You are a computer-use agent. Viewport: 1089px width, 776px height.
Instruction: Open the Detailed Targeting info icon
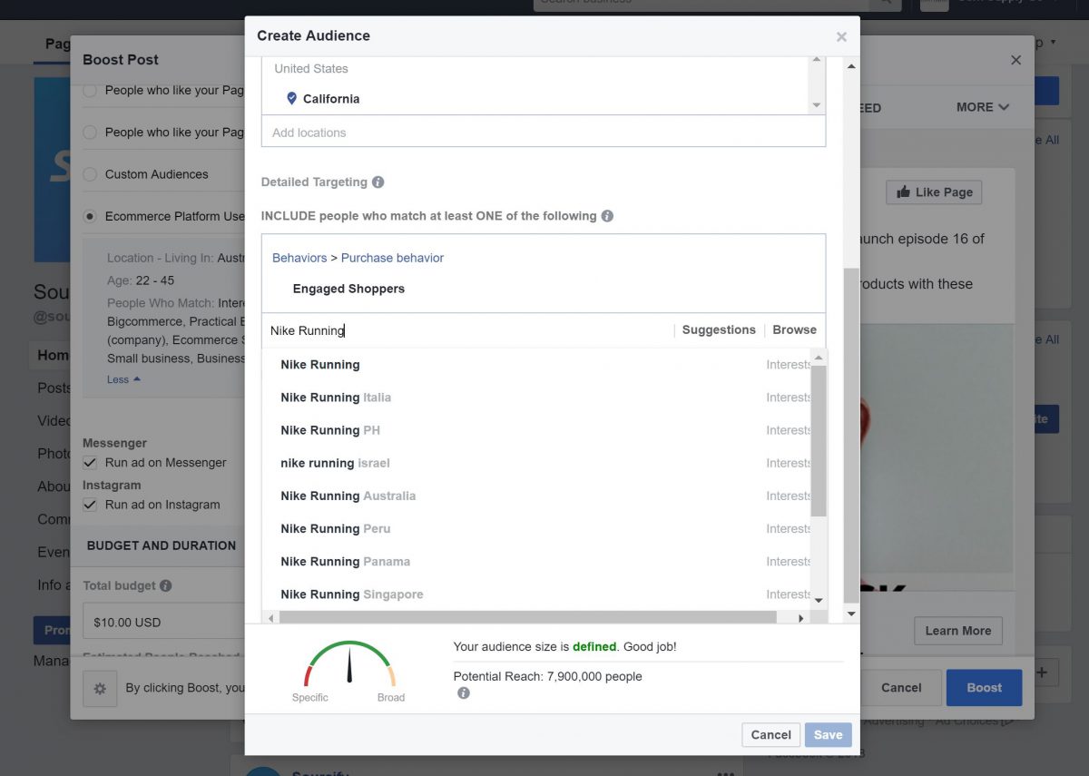pos(378,182)
